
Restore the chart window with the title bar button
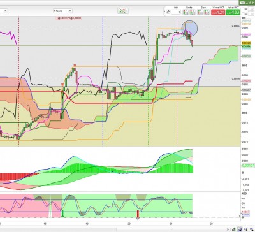pyautogui.click(x=250, y=3)
